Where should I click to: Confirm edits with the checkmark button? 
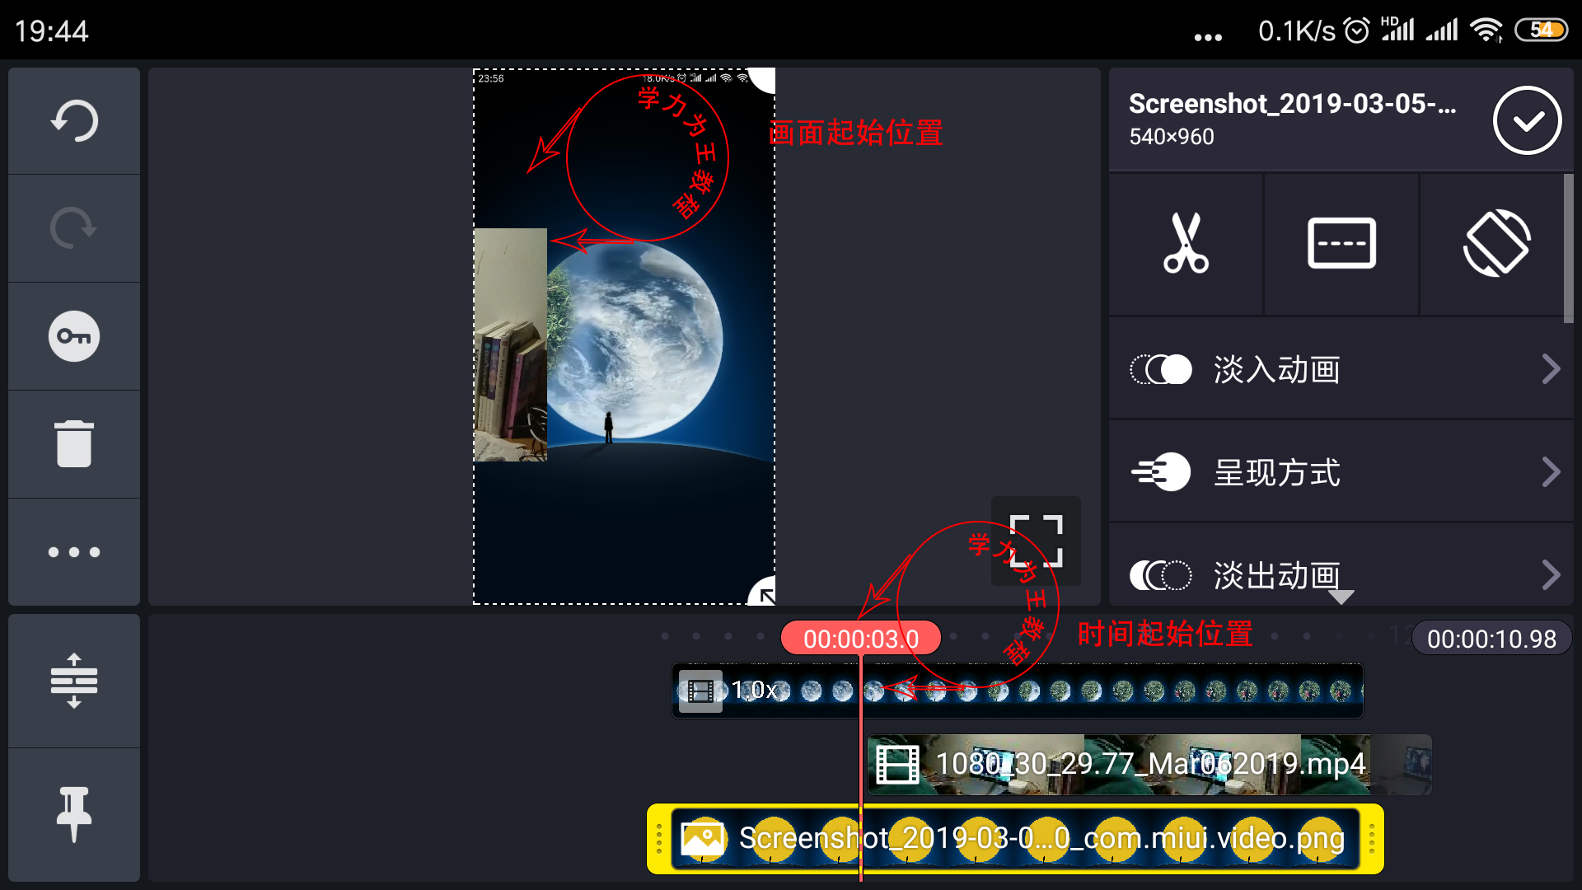(1527, 120)
